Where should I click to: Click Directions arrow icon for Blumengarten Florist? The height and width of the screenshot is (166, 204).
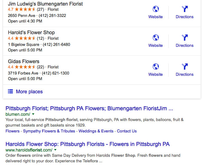coord(184,9)
